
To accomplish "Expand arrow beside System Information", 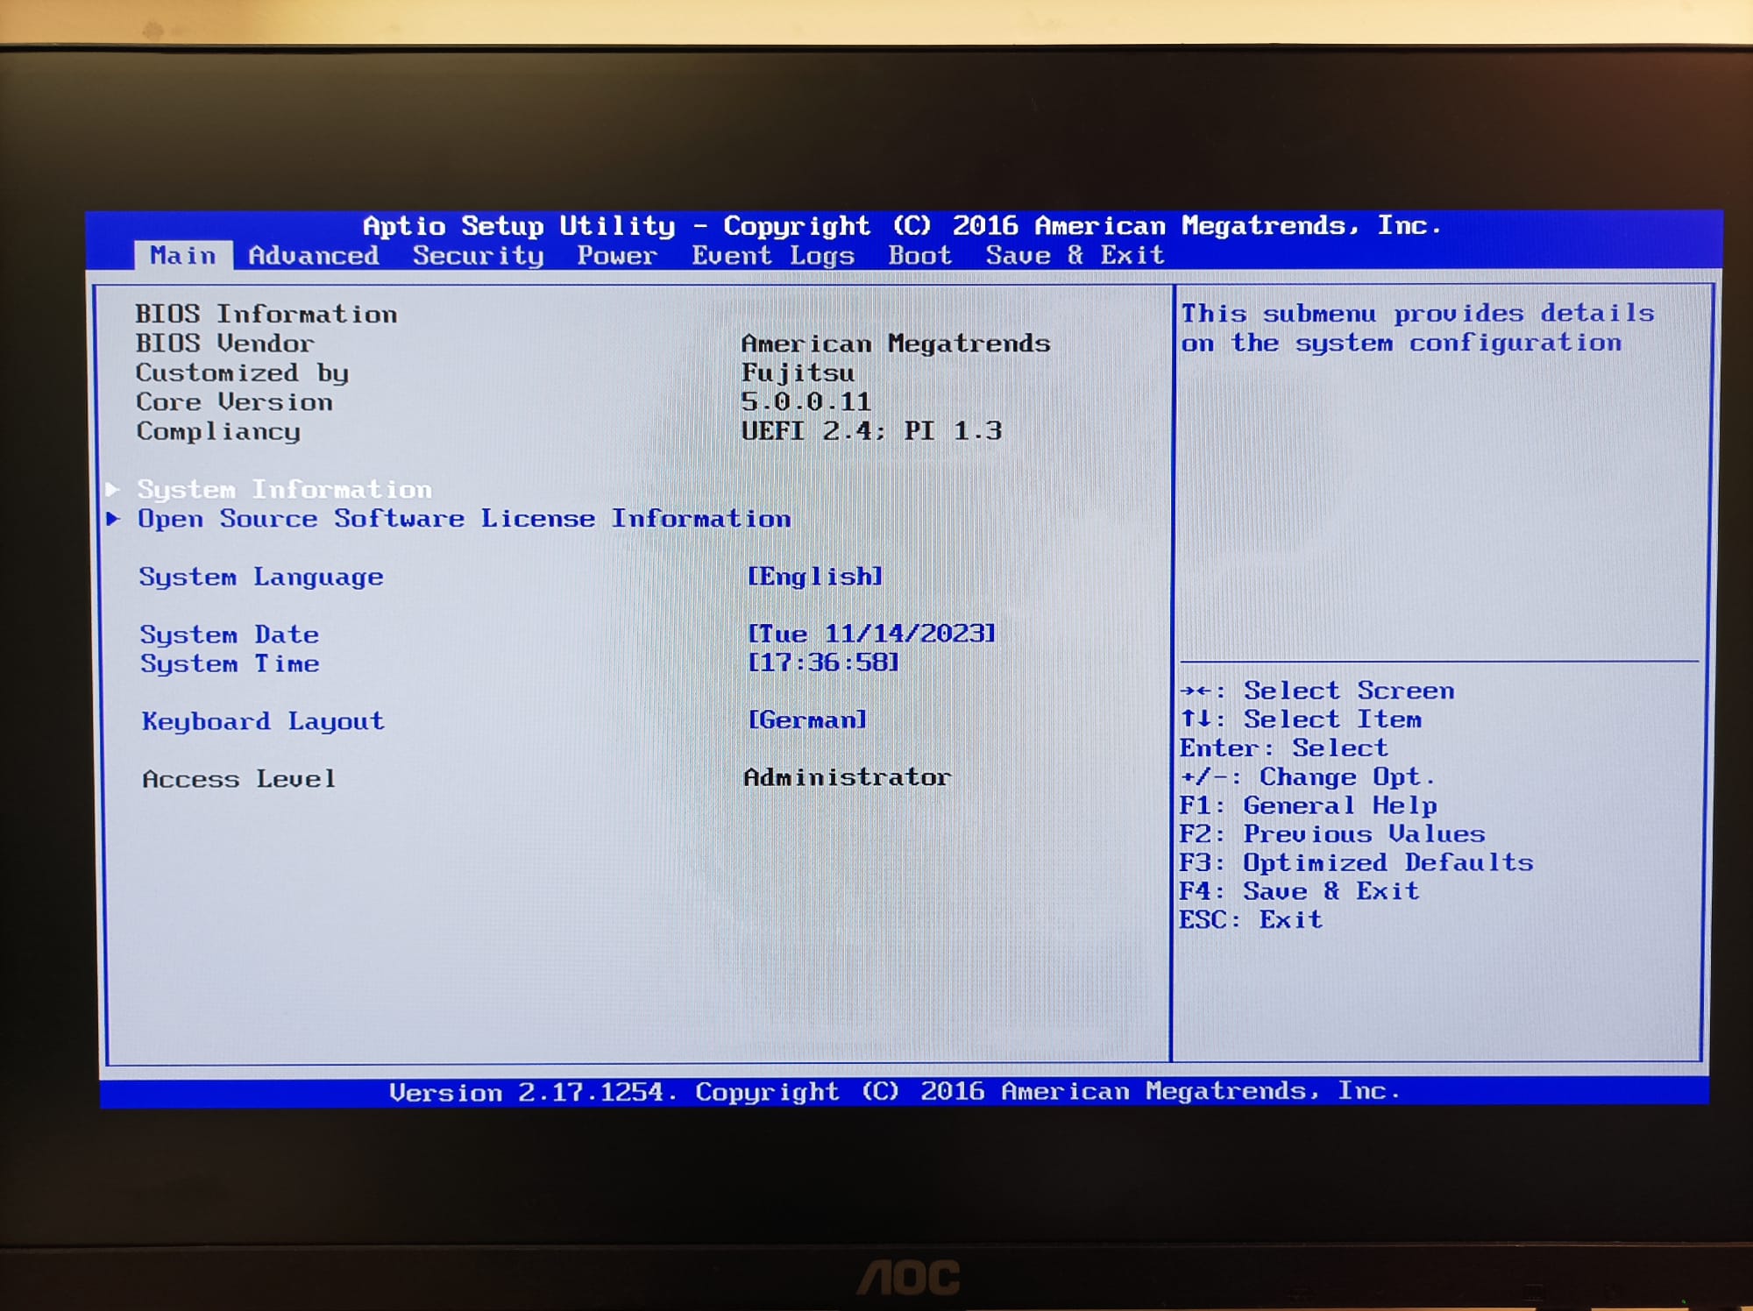I will (113, 488).
